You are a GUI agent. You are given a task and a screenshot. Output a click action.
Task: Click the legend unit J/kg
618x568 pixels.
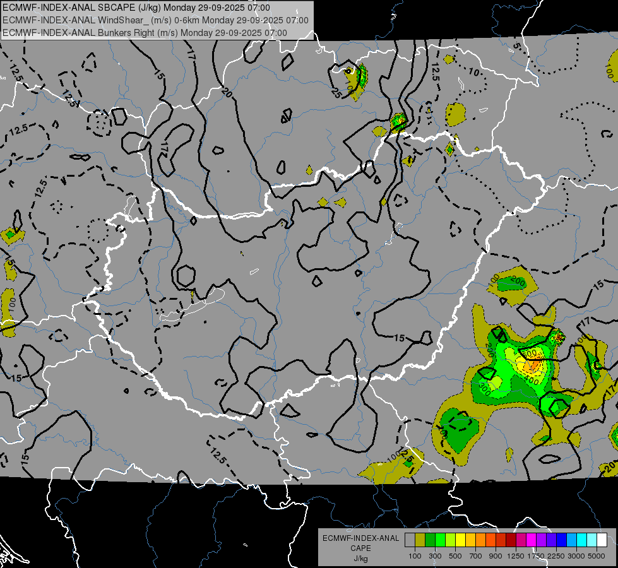(360, 559)
